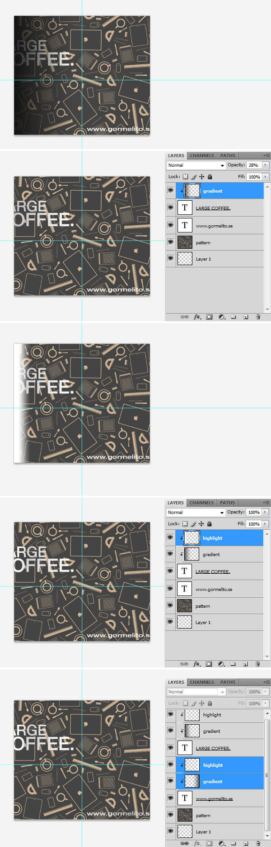Image resolution: width=271 pixels, height=847 pixels.
Task: Click the new layer icon in the bottom panel
Action: pyautogui.click(x=246, y=843)
